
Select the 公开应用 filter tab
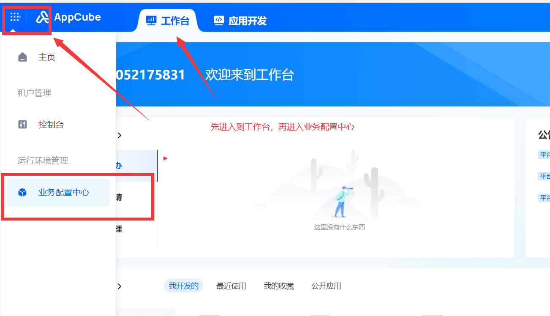326,286
